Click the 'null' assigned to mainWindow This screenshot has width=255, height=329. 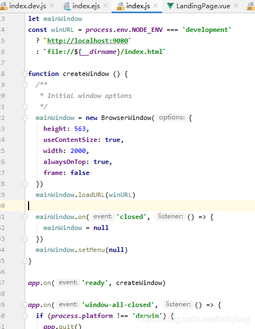[101, 228]
